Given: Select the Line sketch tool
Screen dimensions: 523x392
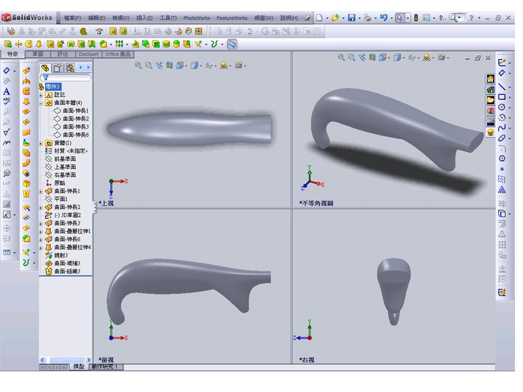Looking at the screenshot, I should click(x=502, y=87).
